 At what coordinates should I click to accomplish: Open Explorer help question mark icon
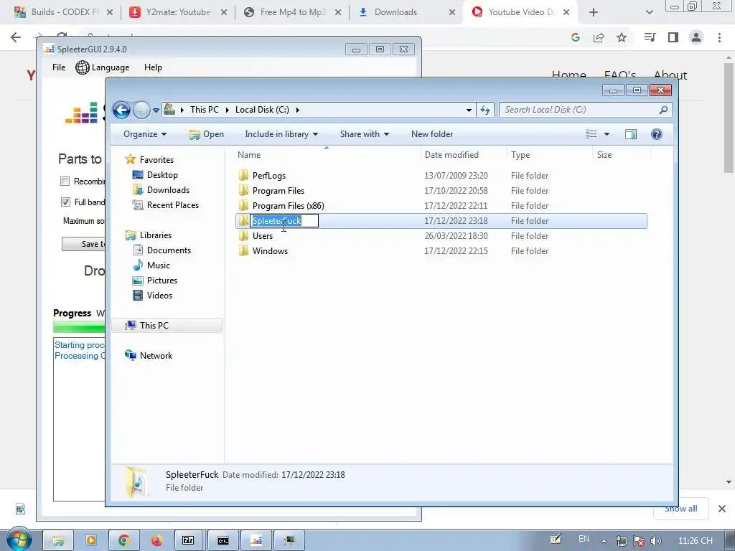click(x=657, y=134)
